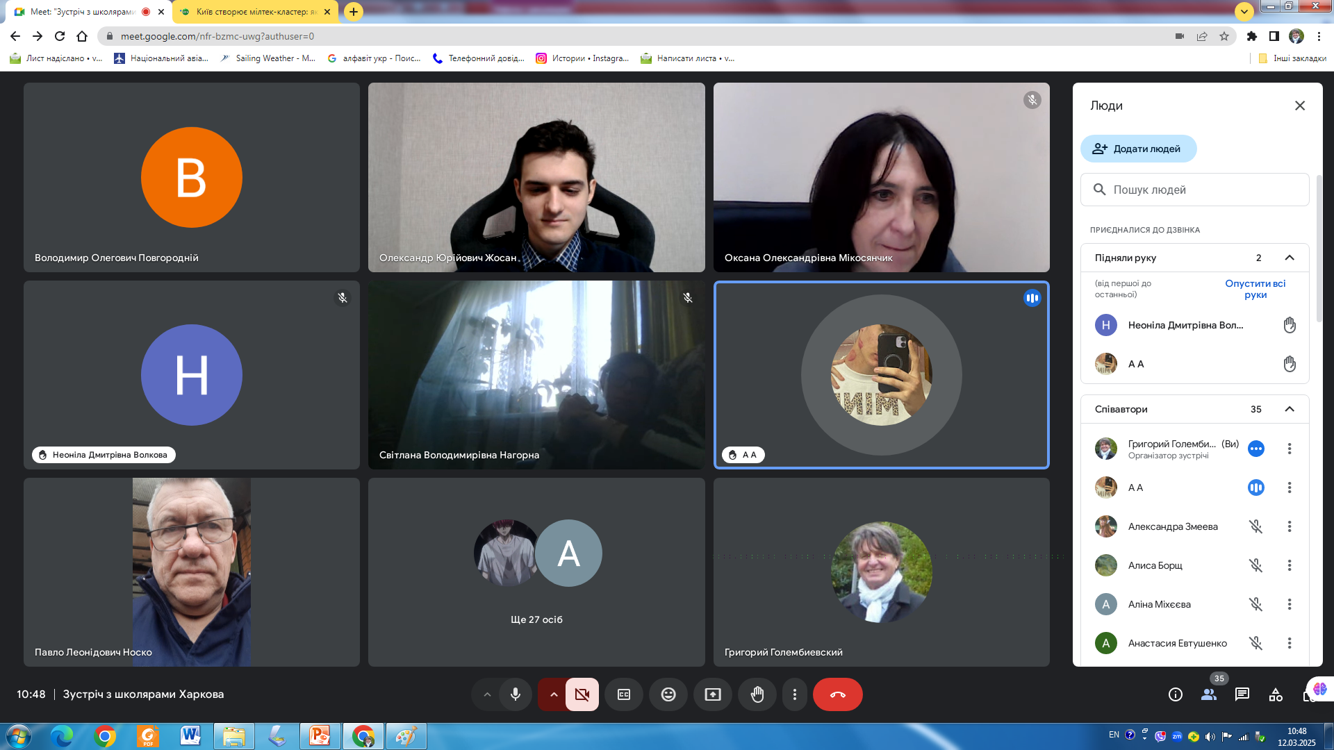Open meeting details info icon

[x=1175, y=694]
